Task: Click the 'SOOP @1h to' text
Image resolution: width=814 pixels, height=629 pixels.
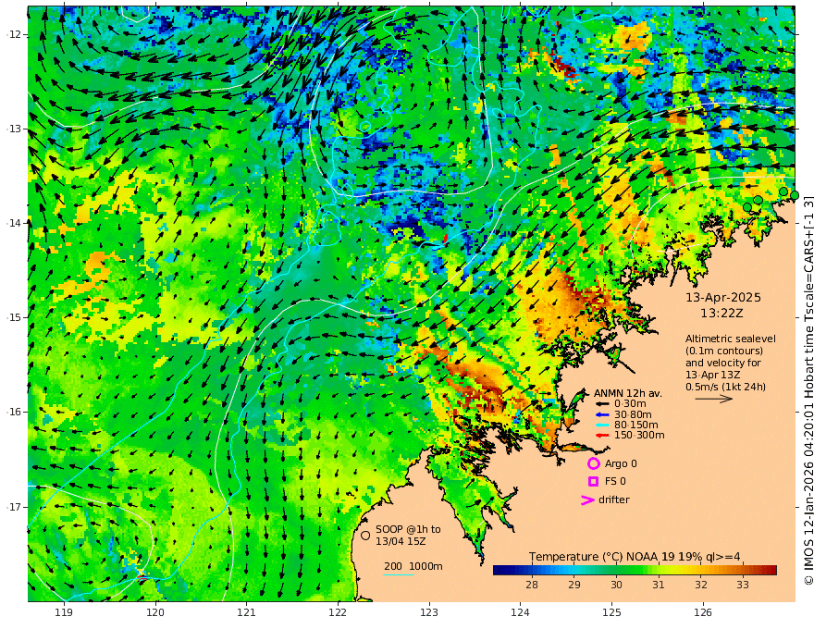Action: (x=408, y=529)
